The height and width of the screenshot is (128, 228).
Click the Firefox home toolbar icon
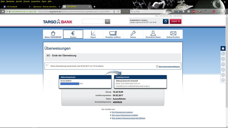point(183,11)
